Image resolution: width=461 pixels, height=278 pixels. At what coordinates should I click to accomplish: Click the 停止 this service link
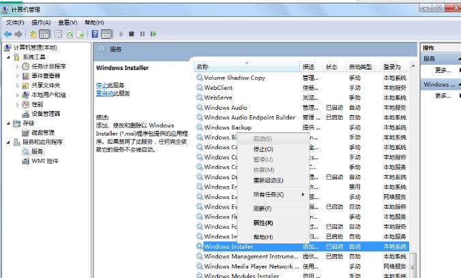[x=102, y=85]
